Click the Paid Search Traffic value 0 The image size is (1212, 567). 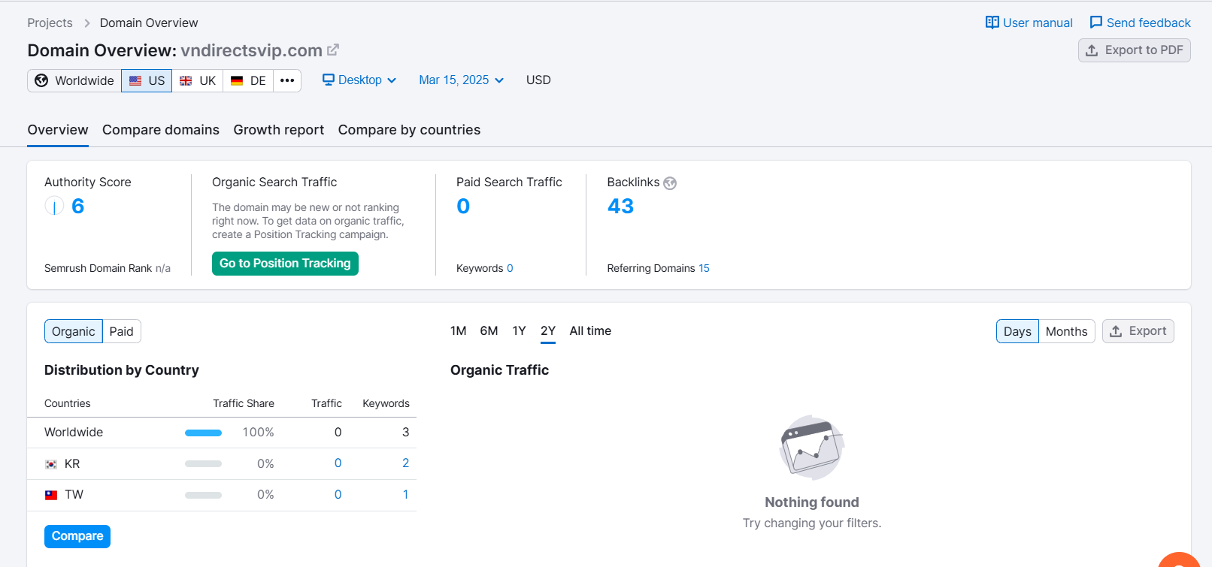[463, 207]
